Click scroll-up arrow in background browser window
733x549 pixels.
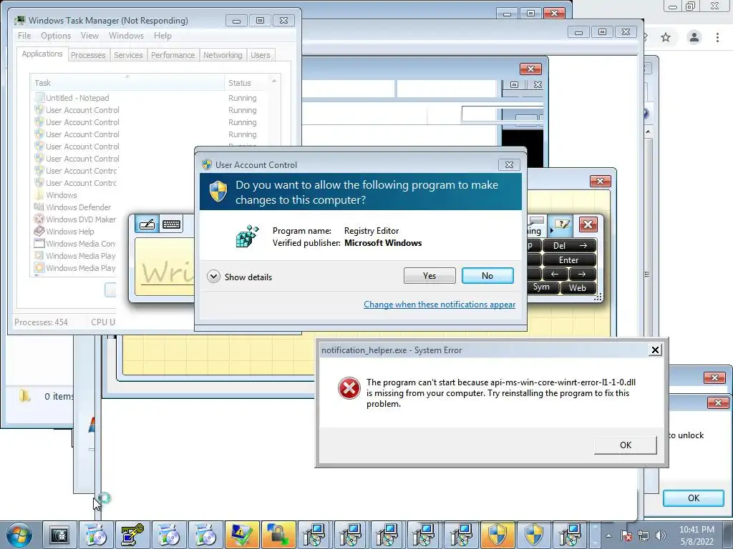point(648,132)
